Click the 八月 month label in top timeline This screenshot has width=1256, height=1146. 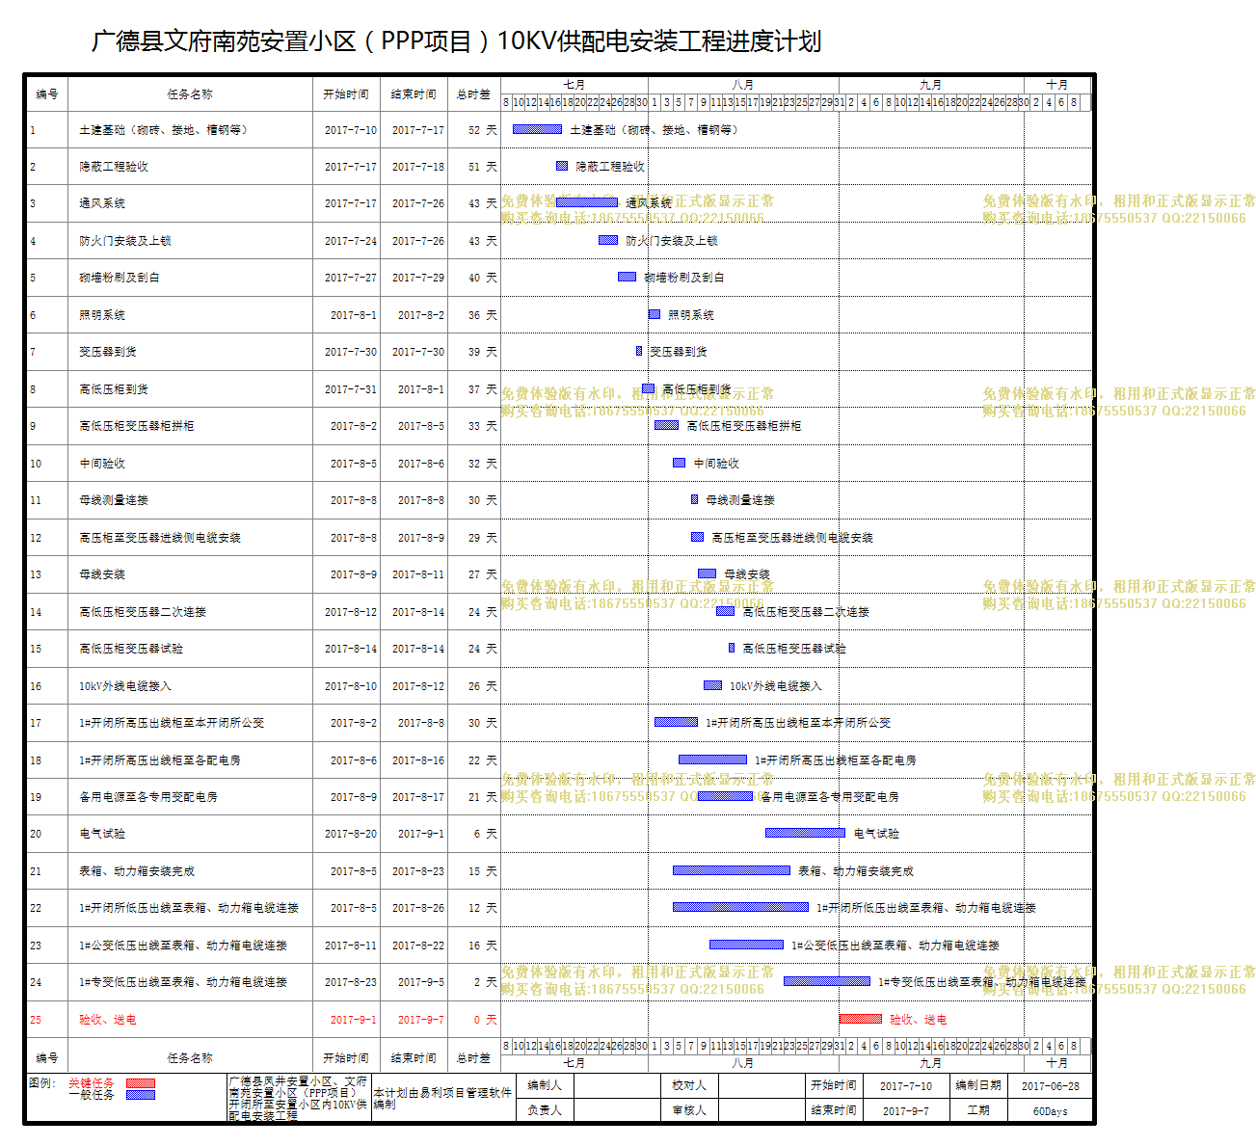(743, 85)
